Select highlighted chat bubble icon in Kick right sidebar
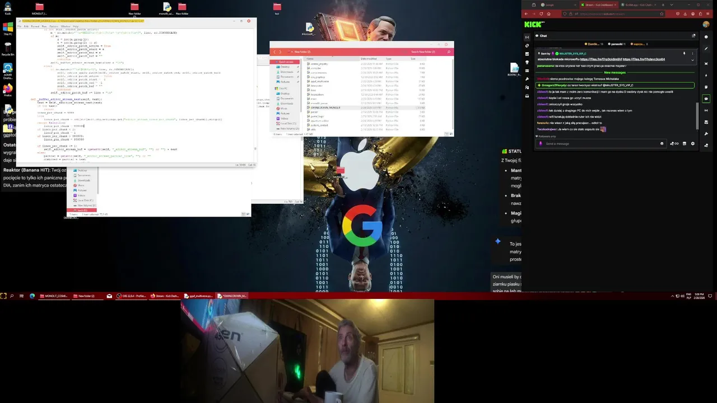Viewport: 717px width, 403px height. pyautogui.click(x=706, y=99)
